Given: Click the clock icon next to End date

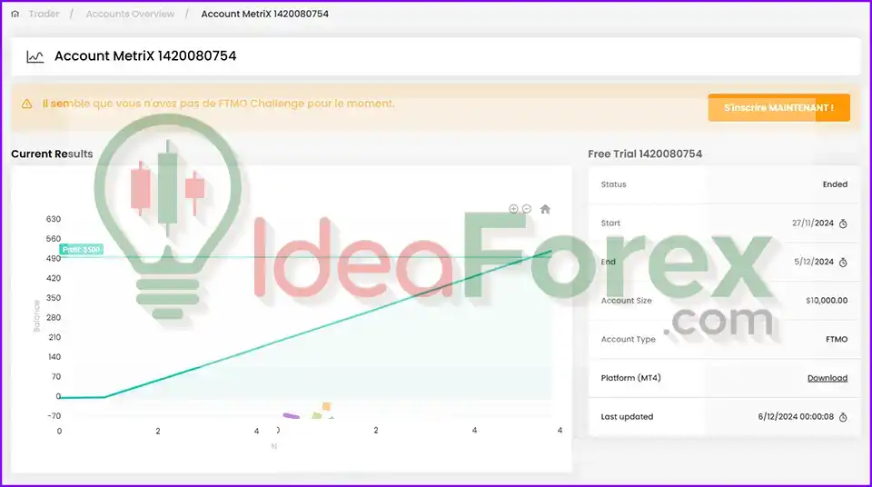Looking at the screenshot, I should tap(843, 263).
